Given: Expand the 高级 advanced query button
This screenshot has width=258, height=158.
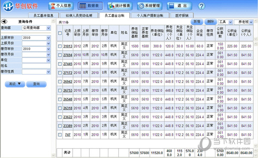Looking at the screenshot, I should tap(15, 84).
